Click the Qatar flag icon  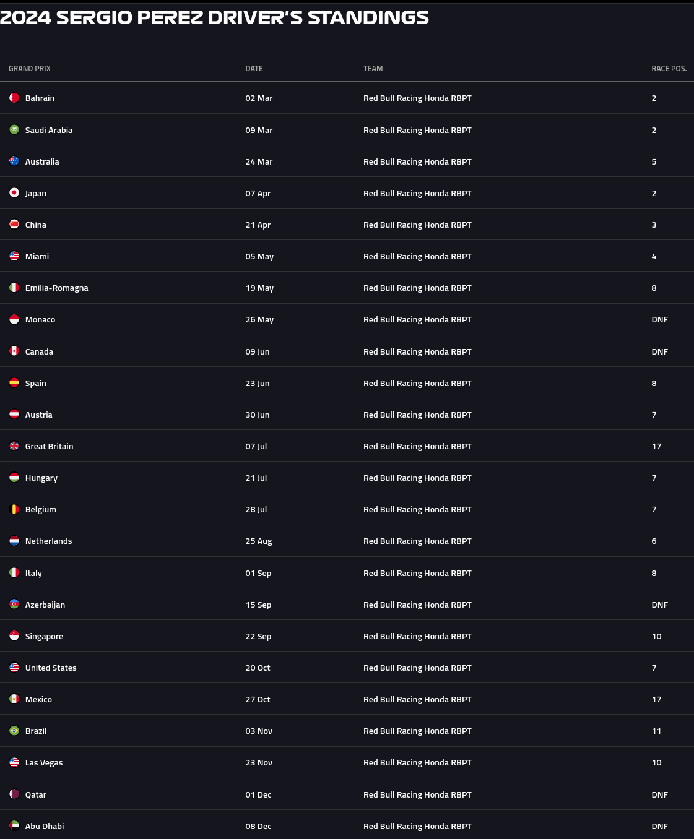click(14, 794)
